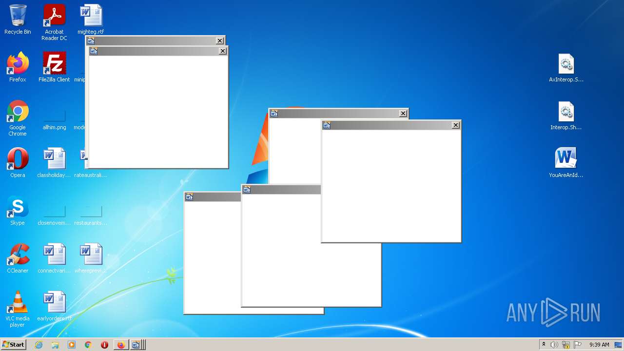Show hidden system tray icons

pos(544,345)
